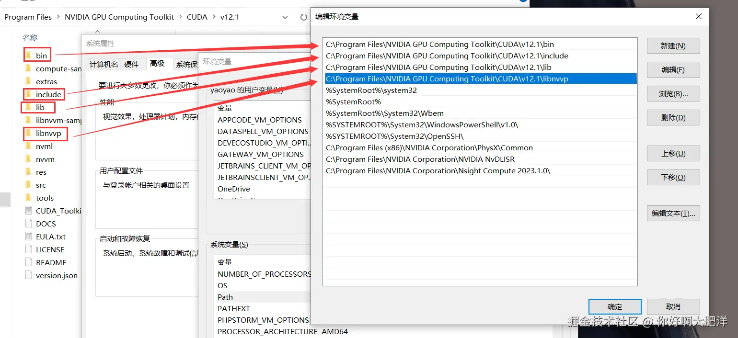Delete the selected path with 删除(D)

coord(673,117)
